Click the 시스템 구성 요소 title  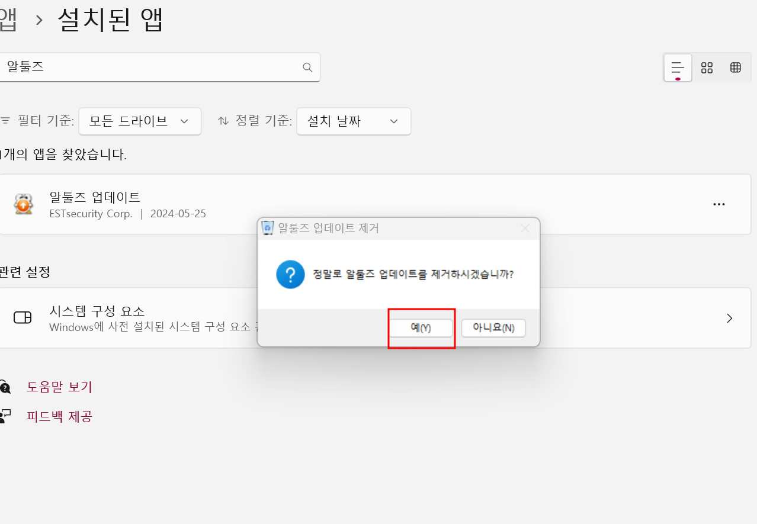(x=97, y=311)
